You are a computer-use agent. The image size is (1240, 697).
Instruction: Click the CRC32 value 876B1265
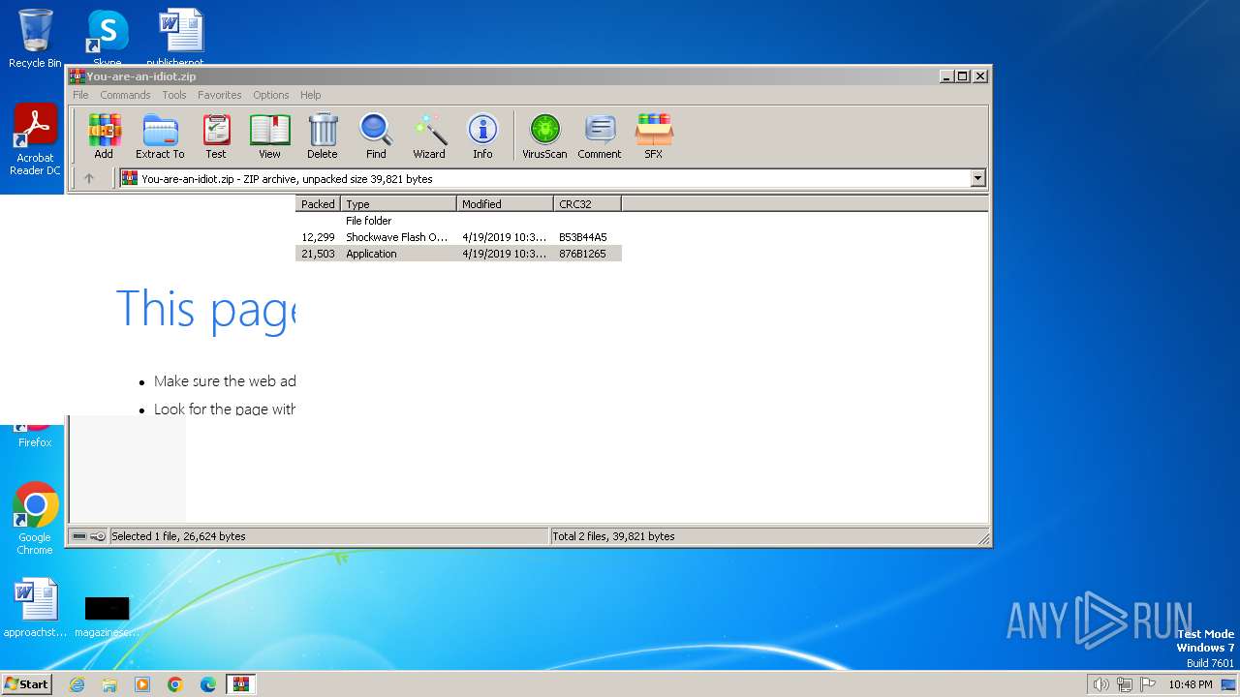coord(582,254)
